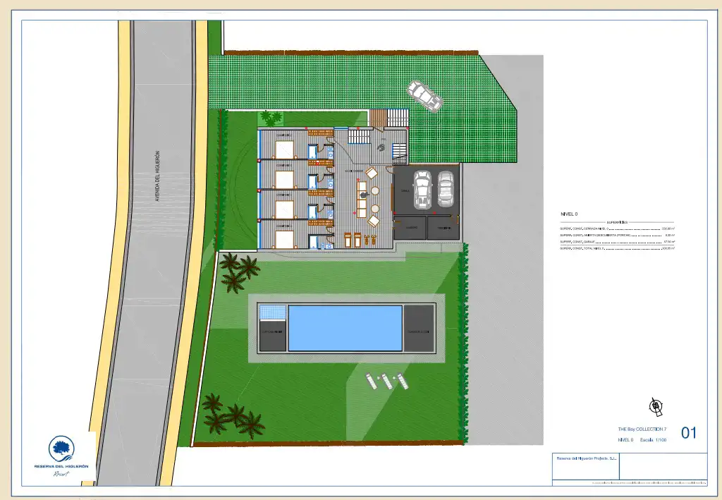Click the bed in the bottommost bedroom
Image resolution: width=722 pixels, height=500 pixels.
pyautogui.click(x=285, y=238)
